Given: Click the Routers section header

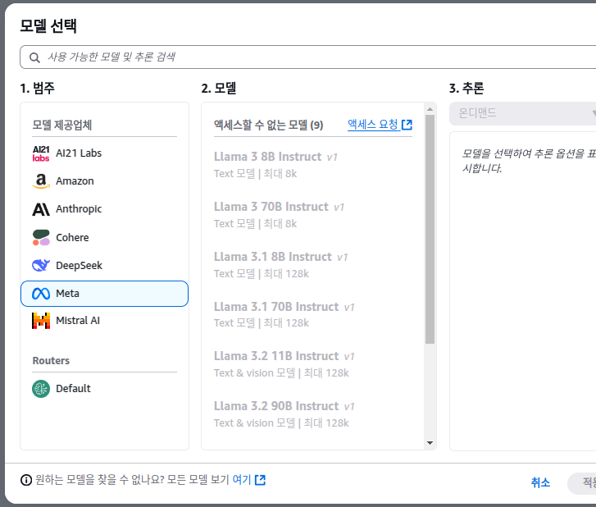Looking at the screenshot, I should 51,361.
